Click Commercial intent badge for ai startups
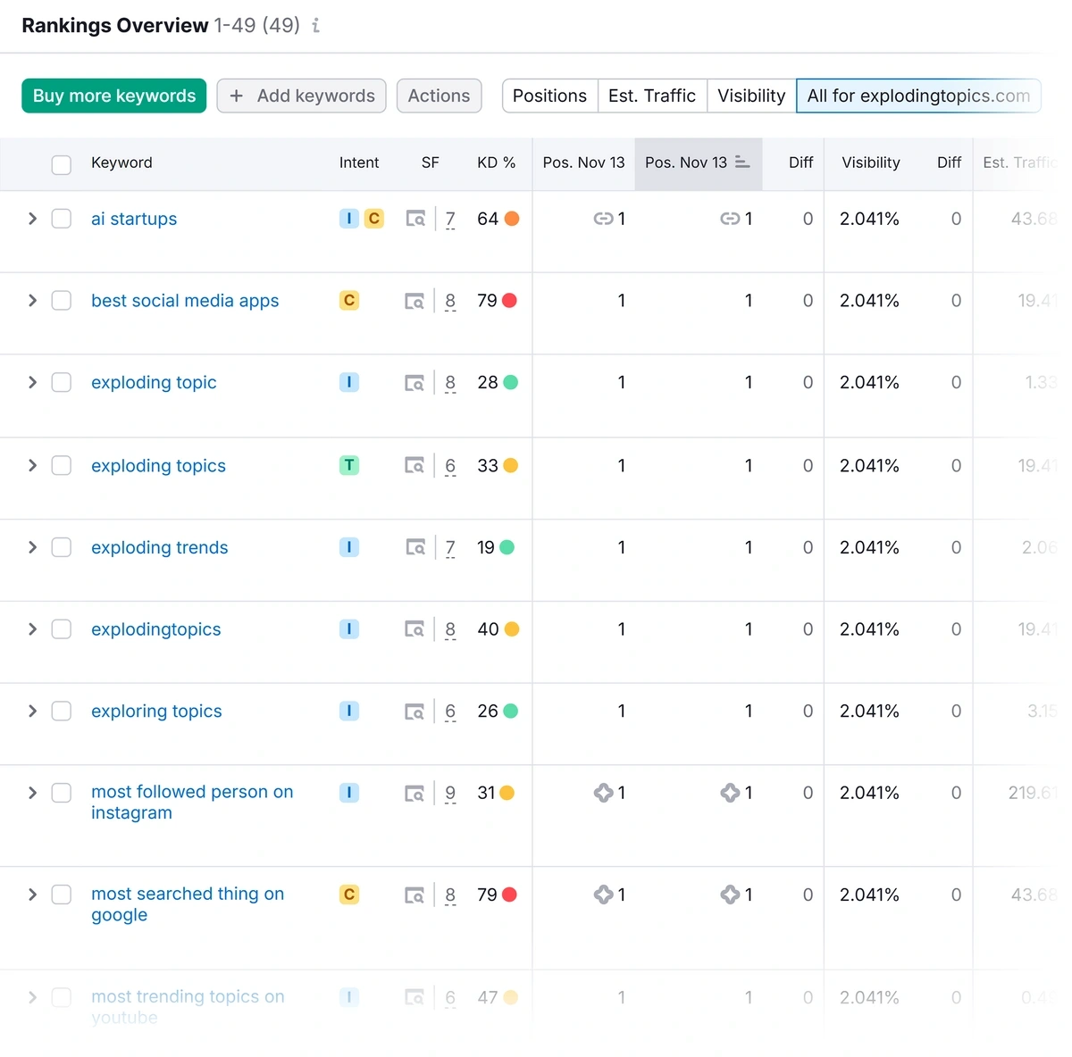Image resolution: width=1072 pixels, height=1057 pixels. coord(374,219)
